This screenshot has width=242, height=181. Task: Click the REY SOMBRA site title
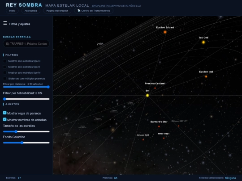click(24, 5)
